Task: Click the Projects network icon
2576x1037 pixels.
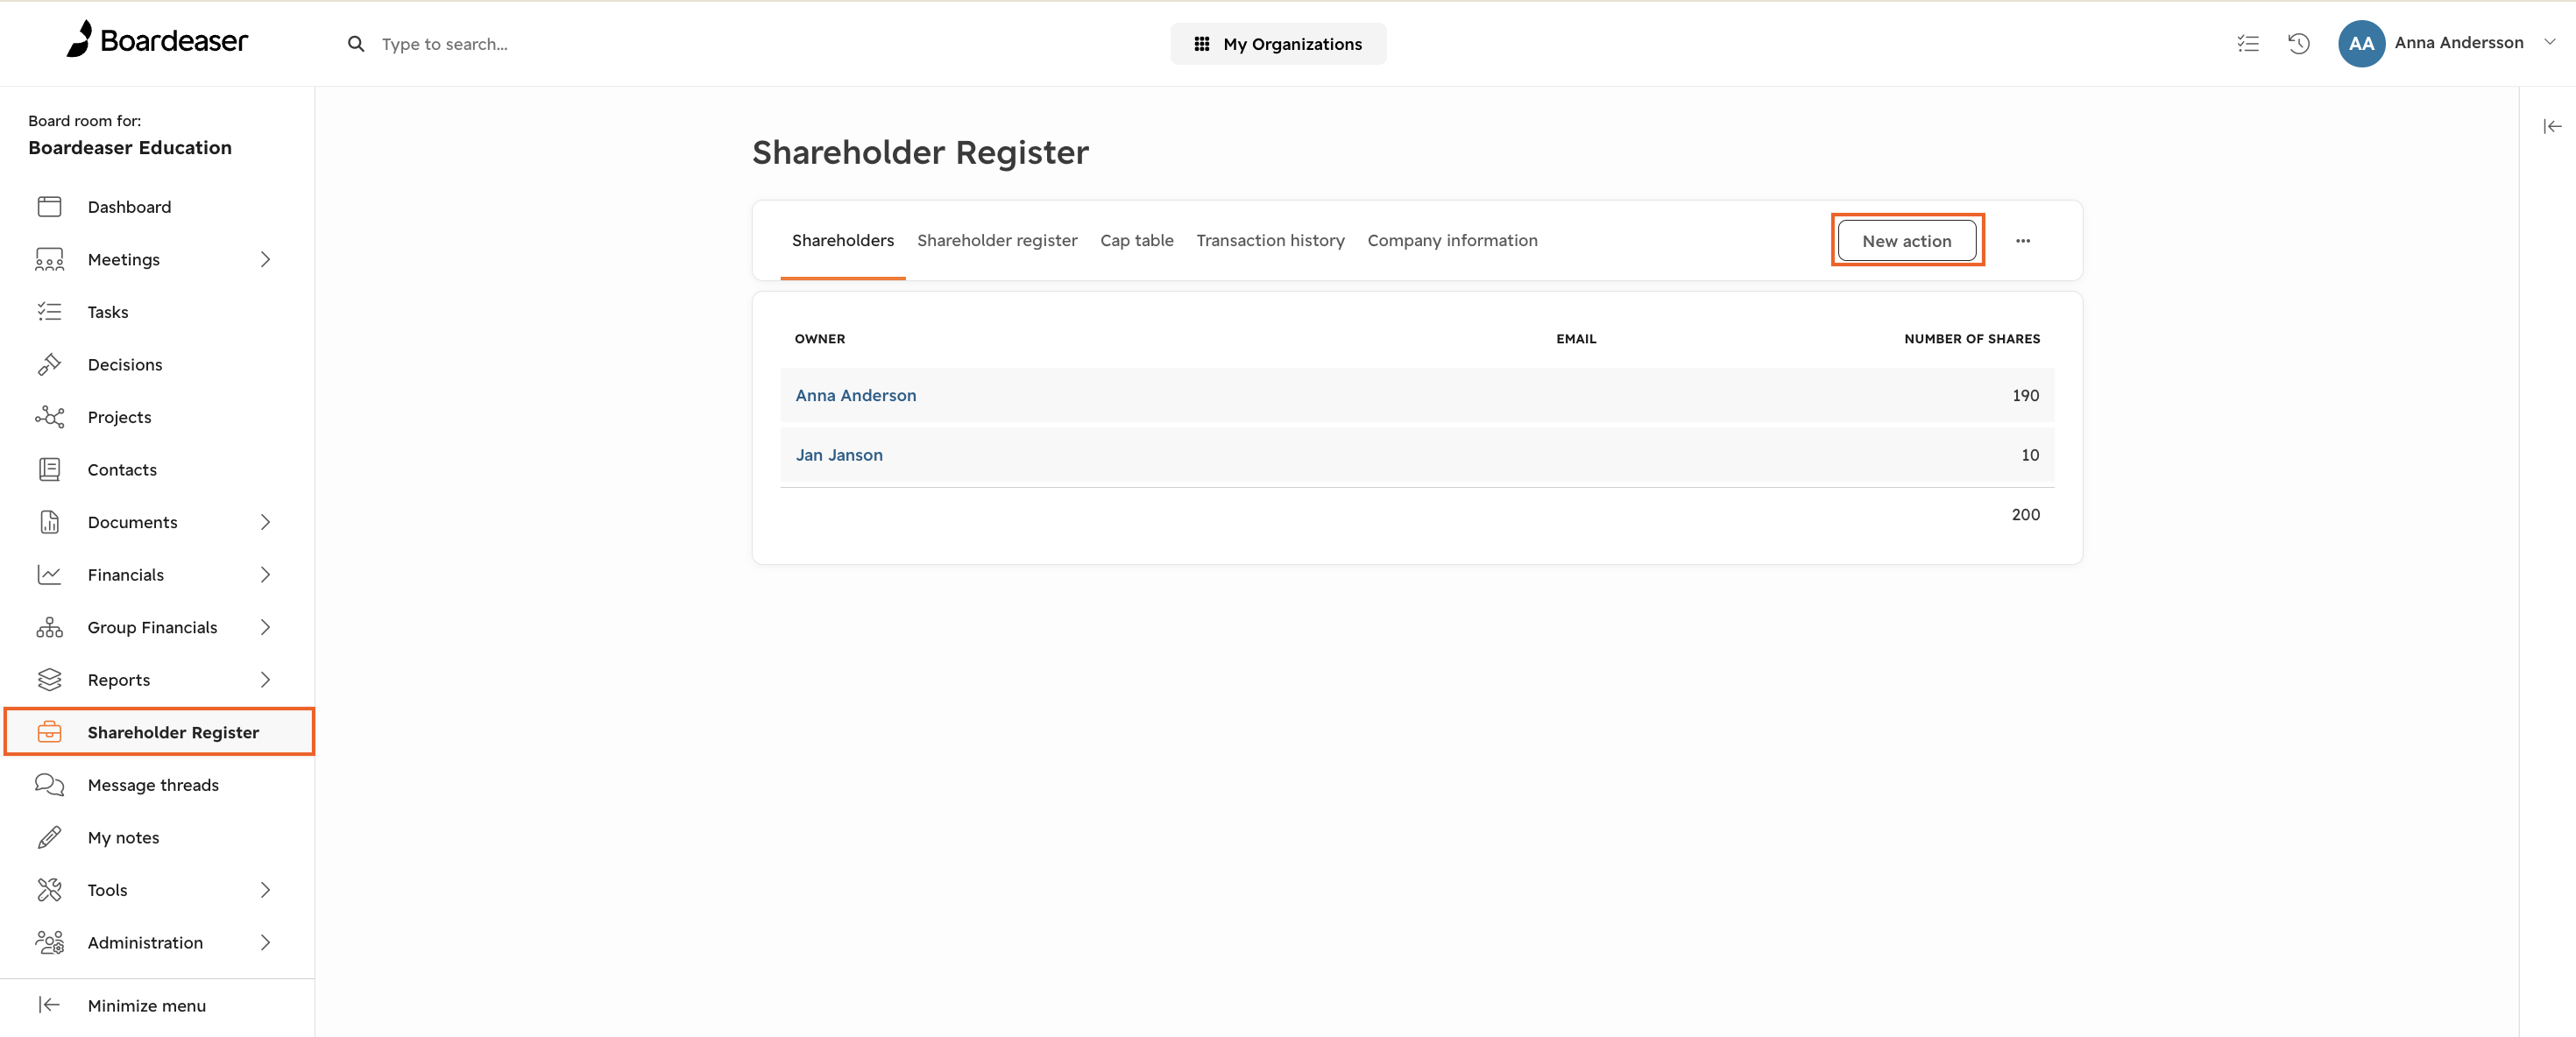Action: pos(49,417)
